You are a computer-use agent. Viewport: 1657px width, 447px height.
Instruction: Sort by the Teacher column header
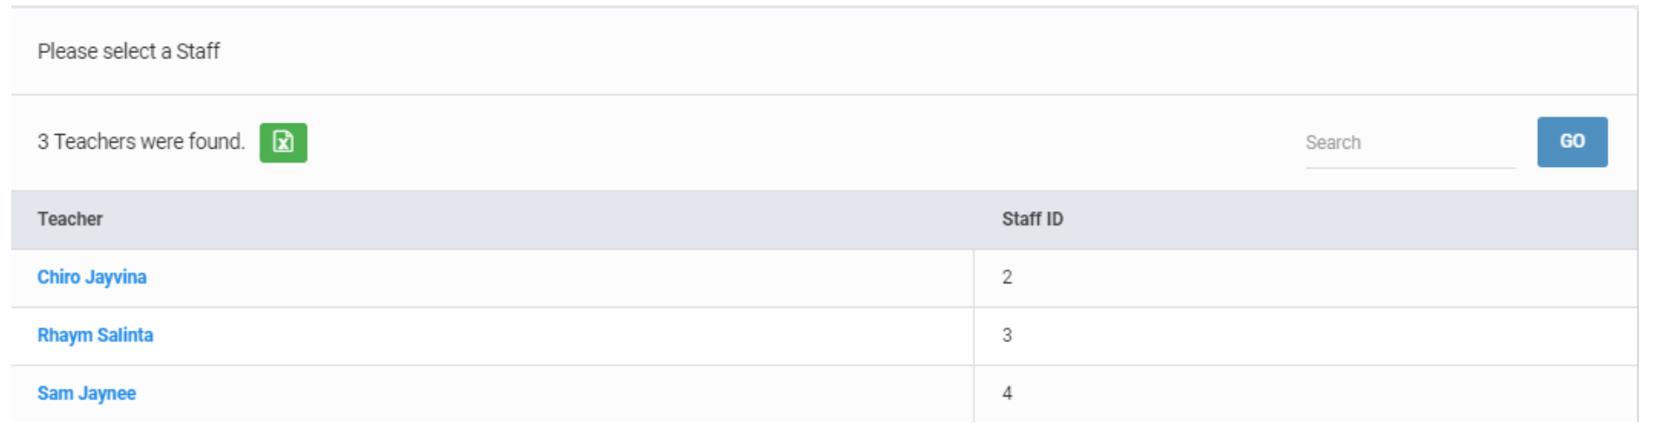(x=70, y=219)
